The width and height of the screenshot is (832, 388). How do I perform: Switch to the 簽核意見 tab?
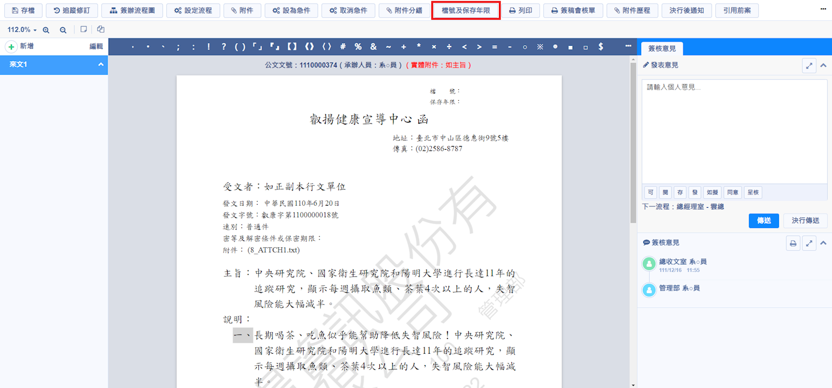coord(662,48)
